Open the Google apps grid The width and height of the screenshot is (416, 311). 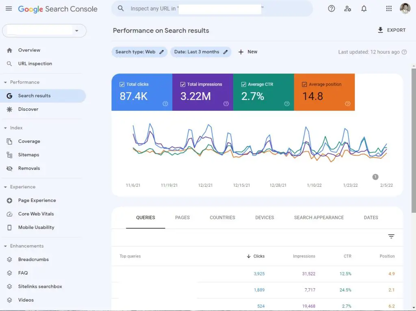[x=389, y=9]
